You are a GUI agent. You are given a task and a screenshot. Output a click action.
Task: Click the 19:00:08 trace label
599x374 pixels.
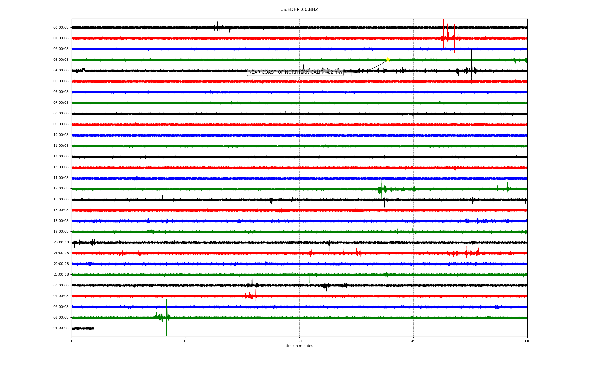61,232
